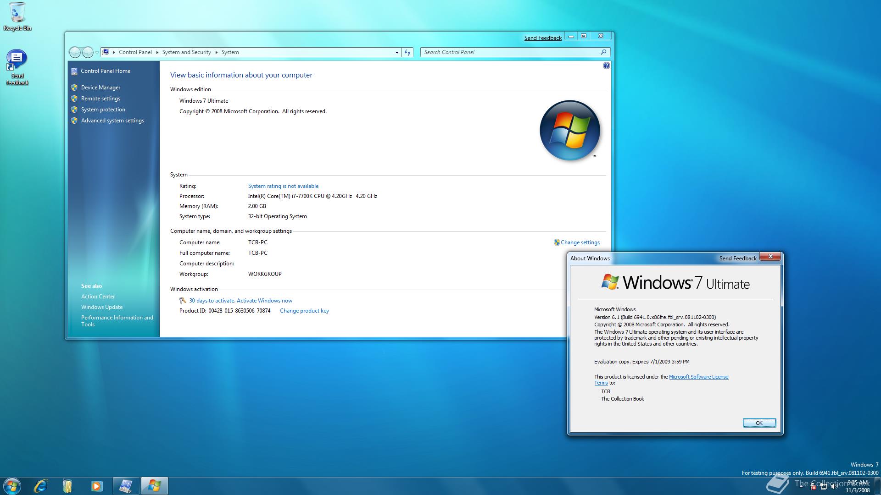Show hidden tray icons arrow
The width and height of the screenshot is (881, 495).
[801, 486]
